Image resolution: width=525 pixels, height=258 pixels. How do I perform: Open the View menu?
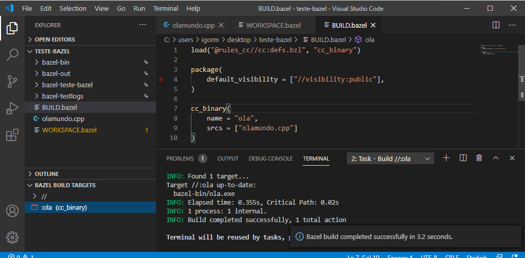coord(102,8)
